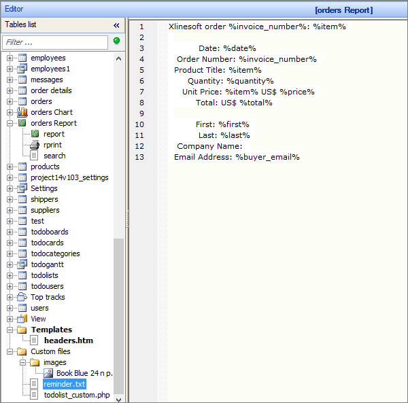This screenshot has width=408, height=403.
Task: Click the orders Report table icon
Action: tap(22, 123)
